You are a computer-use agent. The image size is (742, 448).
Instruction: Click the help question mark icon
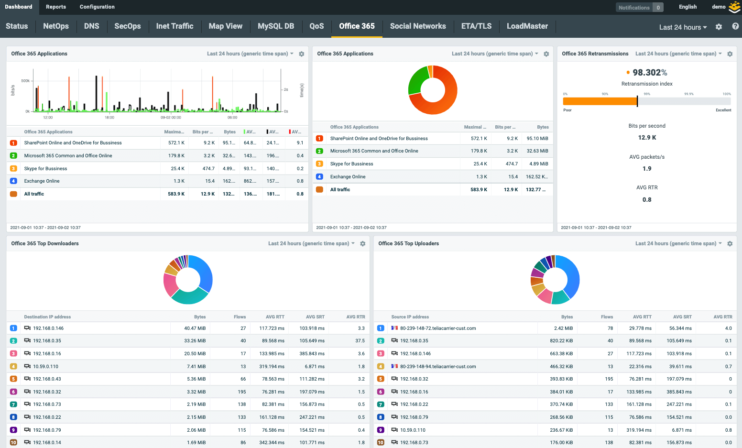(x=735, y=27)
